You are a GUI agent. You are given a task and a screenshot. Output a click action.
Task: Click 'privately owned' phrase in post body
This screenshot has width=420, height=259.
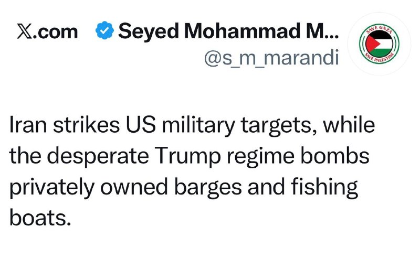[89, 188]
